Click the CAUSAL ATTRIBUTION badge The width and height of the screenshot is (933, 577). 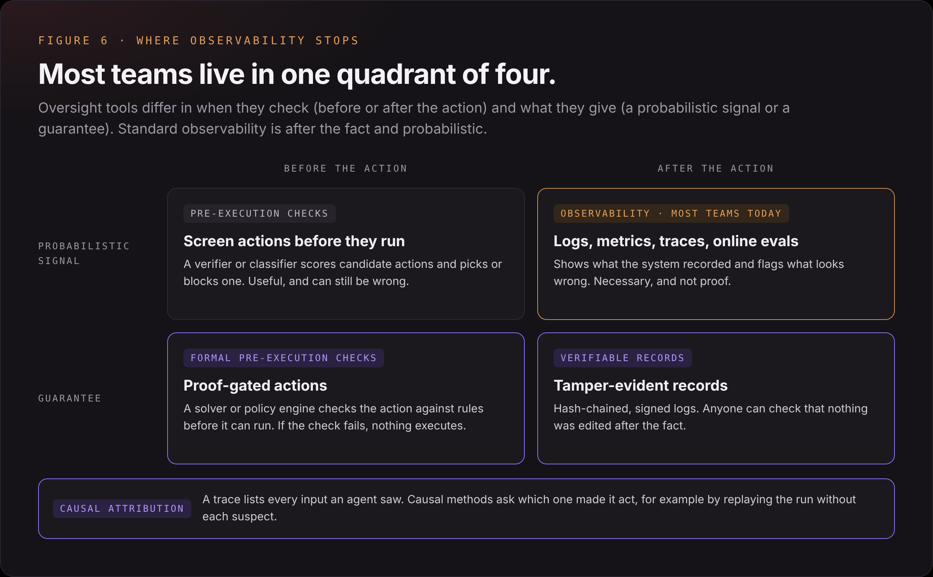(x=122, y=509)
